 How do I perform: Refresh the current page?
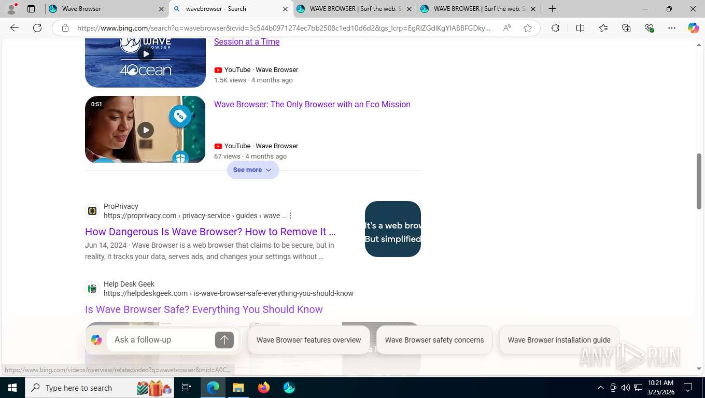[x=37, y=28]
